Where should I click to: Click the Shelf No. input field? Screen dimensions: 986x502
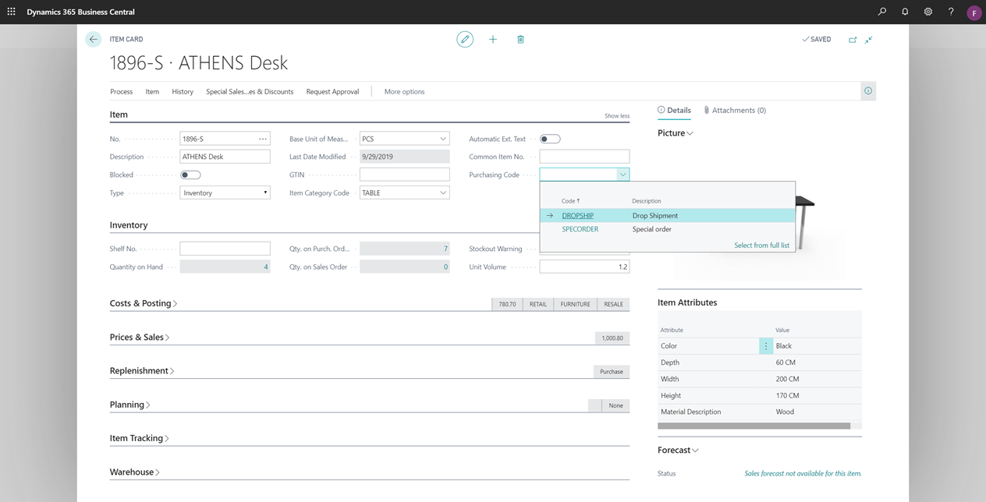[x=225, y=249]
